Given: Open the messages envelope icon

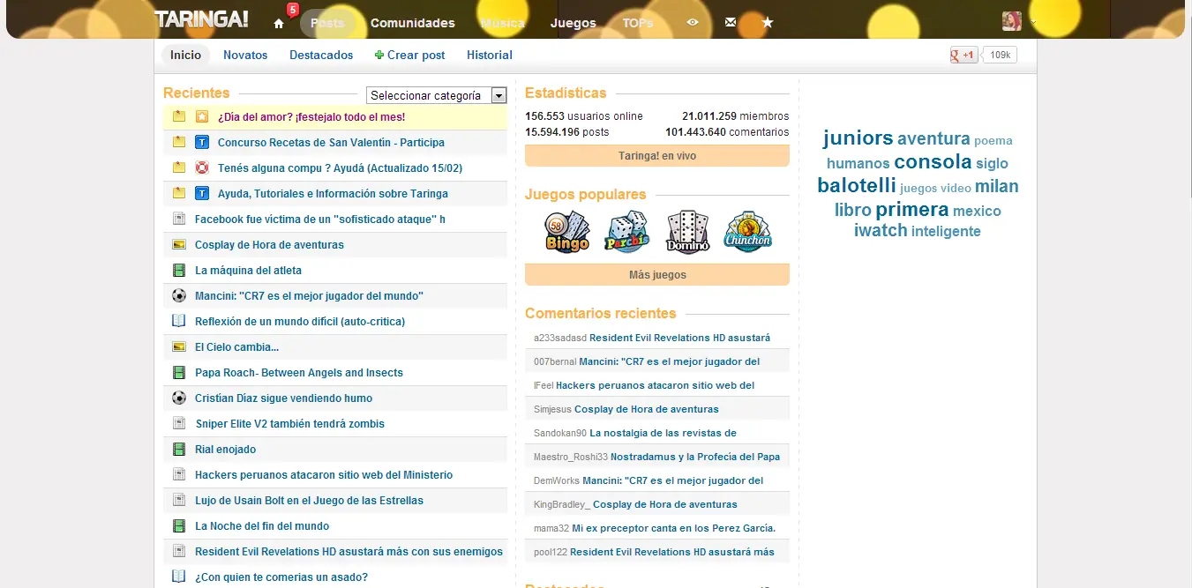Looking at the screenshot, I should 731,23.
